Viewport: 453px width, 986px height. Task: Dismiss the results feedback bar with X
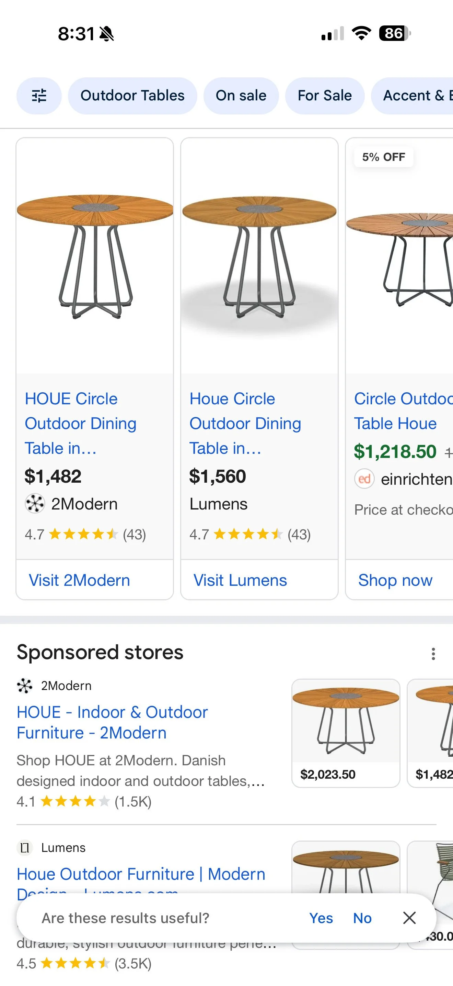409,918
